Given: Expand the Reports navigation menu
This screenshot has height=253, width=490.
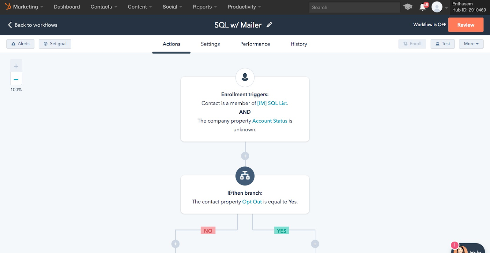Looking at the screenshot, I should 205,7.
